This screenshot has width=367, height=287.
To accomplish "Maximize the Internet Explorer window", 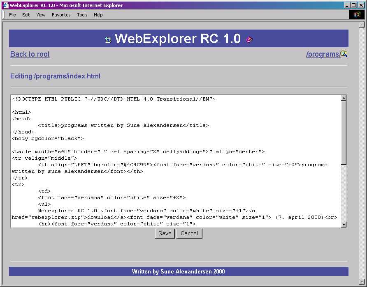I will (354, 5).
